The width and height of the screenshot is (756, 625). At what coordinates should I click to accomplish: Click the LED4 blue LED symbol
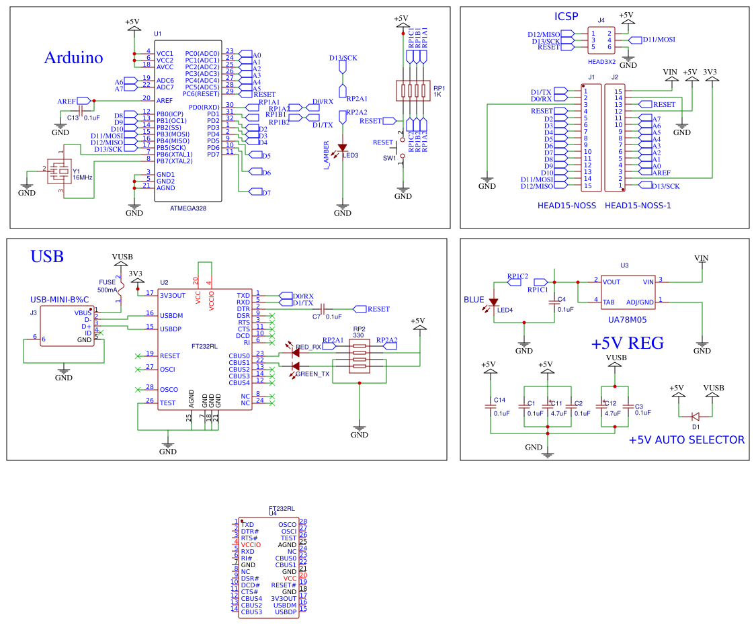pyautogui.click(x=493, y=302)
